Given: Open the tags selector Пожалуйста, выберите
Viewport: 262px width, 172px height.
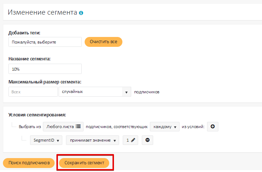Looking at the screenshot, I should [x=45, y=42].
